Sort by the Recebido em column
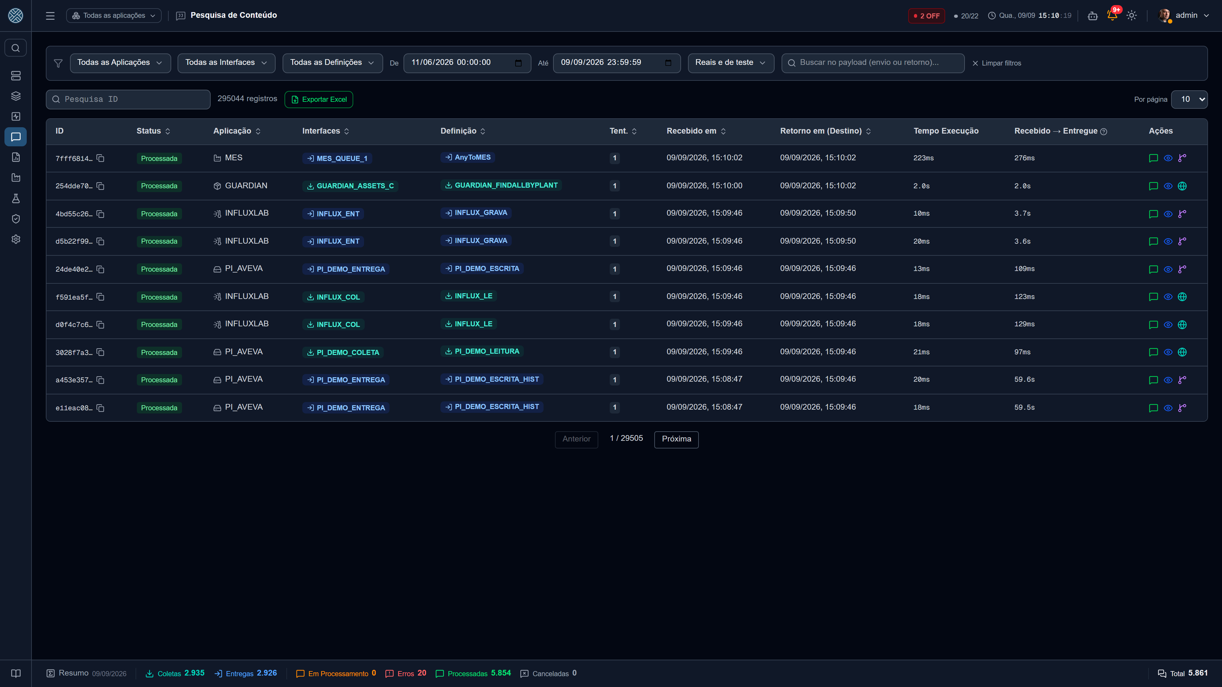Viewport: 1222px width, 687px height. (x=696, y=131)
